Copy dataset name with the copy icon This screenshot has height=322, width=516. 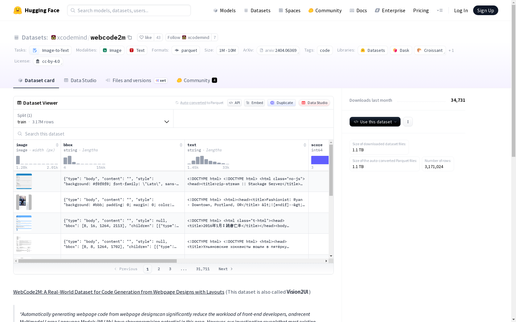pos(130,37)
